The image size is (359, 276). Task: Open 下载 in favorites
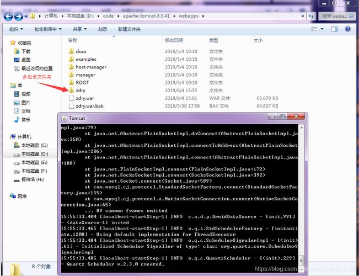pos(26,51)
